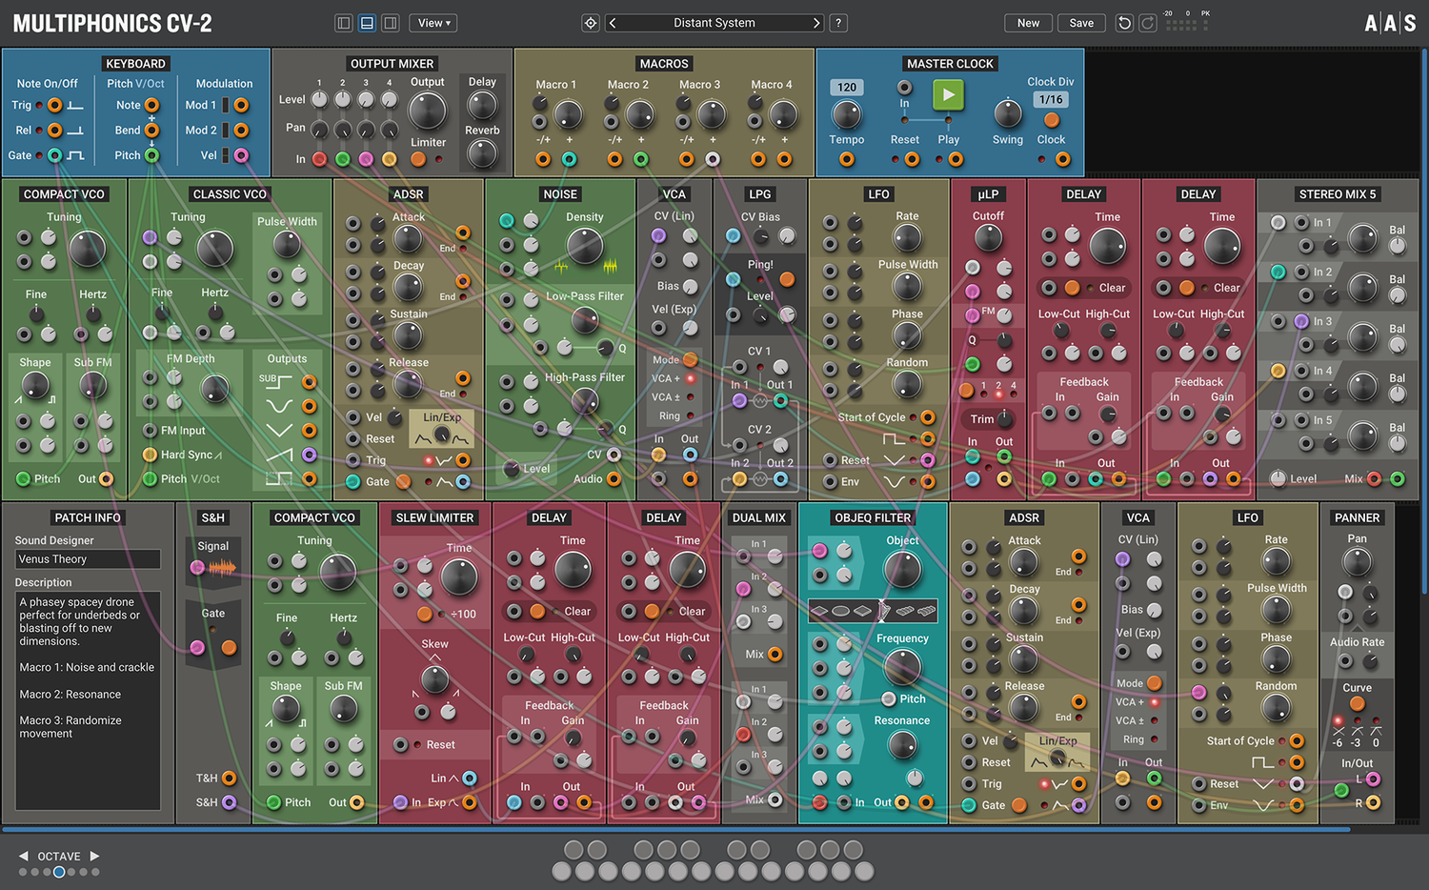This screenshot has height=890, width=1429.
Task: Open the Distant System preset selector
Action: (714, 23)
